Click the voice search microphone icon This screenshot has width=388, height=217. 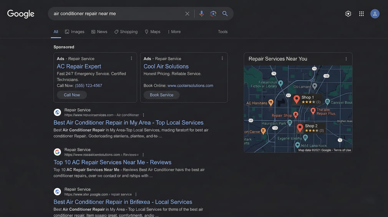tap(201, 13)
